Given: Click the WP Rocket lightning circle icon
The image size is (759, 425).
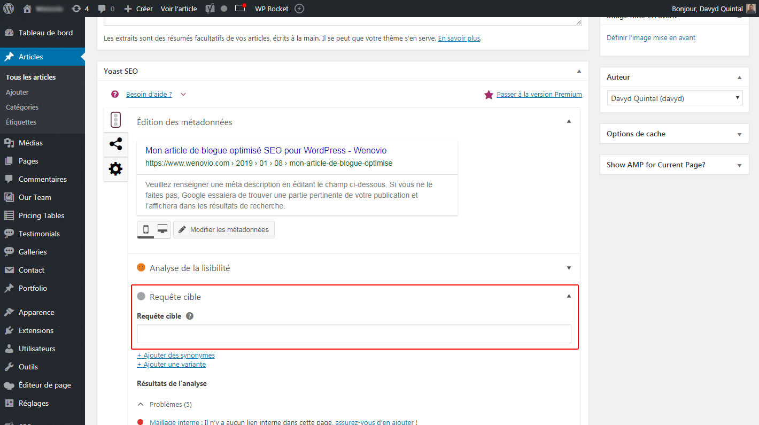Looking at the screenshot, I should [299, 9].
